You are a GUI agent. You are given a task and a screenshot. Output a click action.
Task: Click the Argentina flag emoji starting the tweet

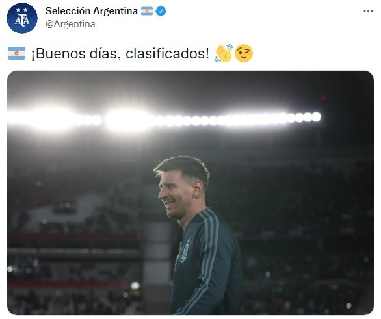pyautogui.click(x=16, y=53)
